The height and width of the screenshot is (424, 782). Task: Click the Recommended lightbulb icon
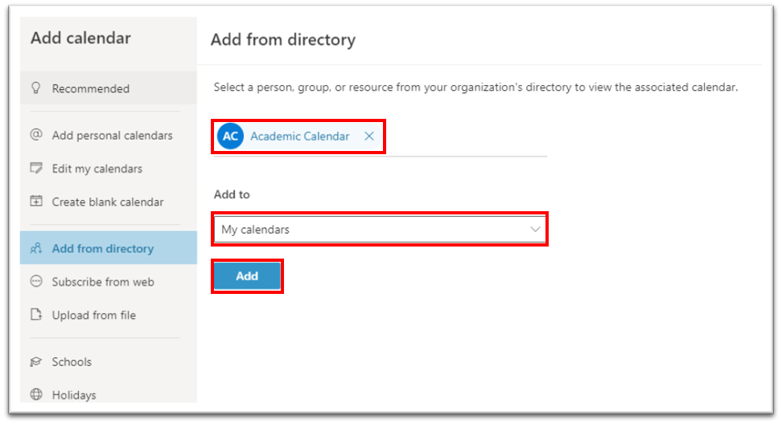pyautogui.click(x=36, y=88)
